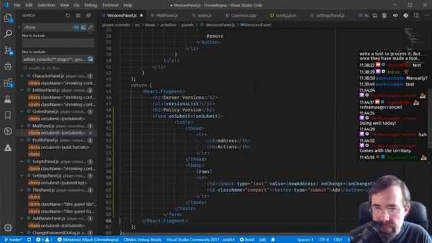Open the Extensions view in activity bar
Viewport: 432px width, 243px height.
(8, 82)
